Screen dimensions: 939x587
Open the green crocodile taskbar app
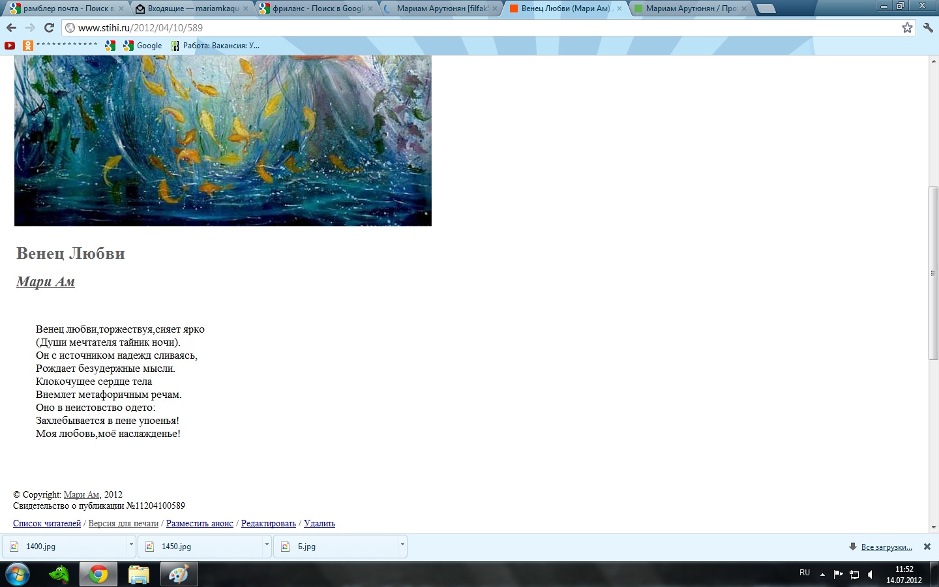point(59,575)
